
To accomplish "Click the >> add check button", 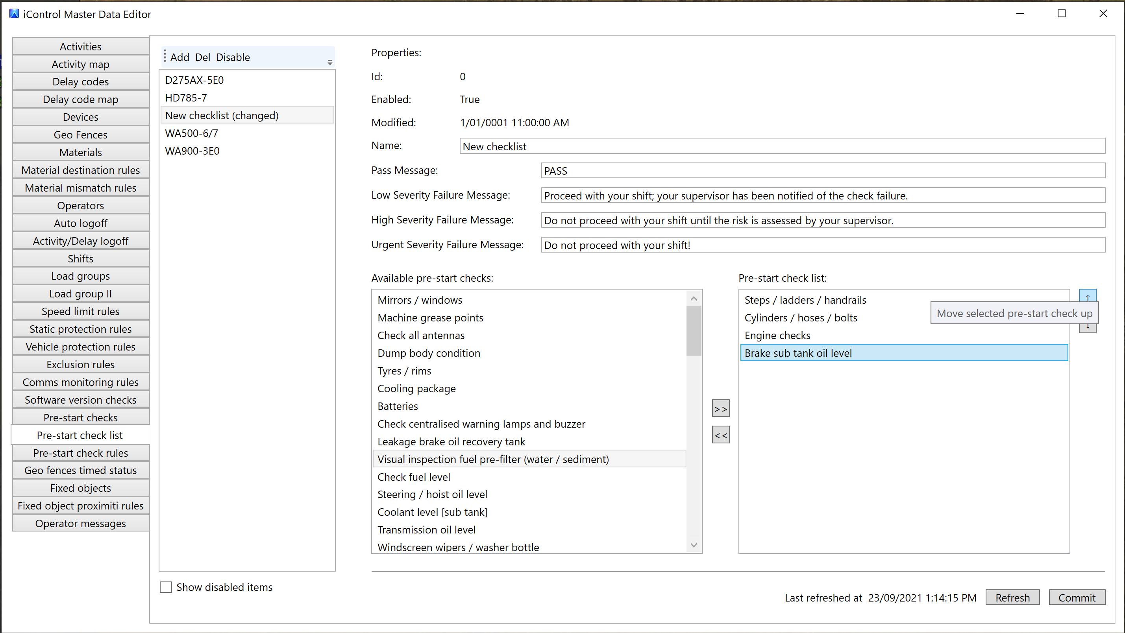I will pos(721,409).
